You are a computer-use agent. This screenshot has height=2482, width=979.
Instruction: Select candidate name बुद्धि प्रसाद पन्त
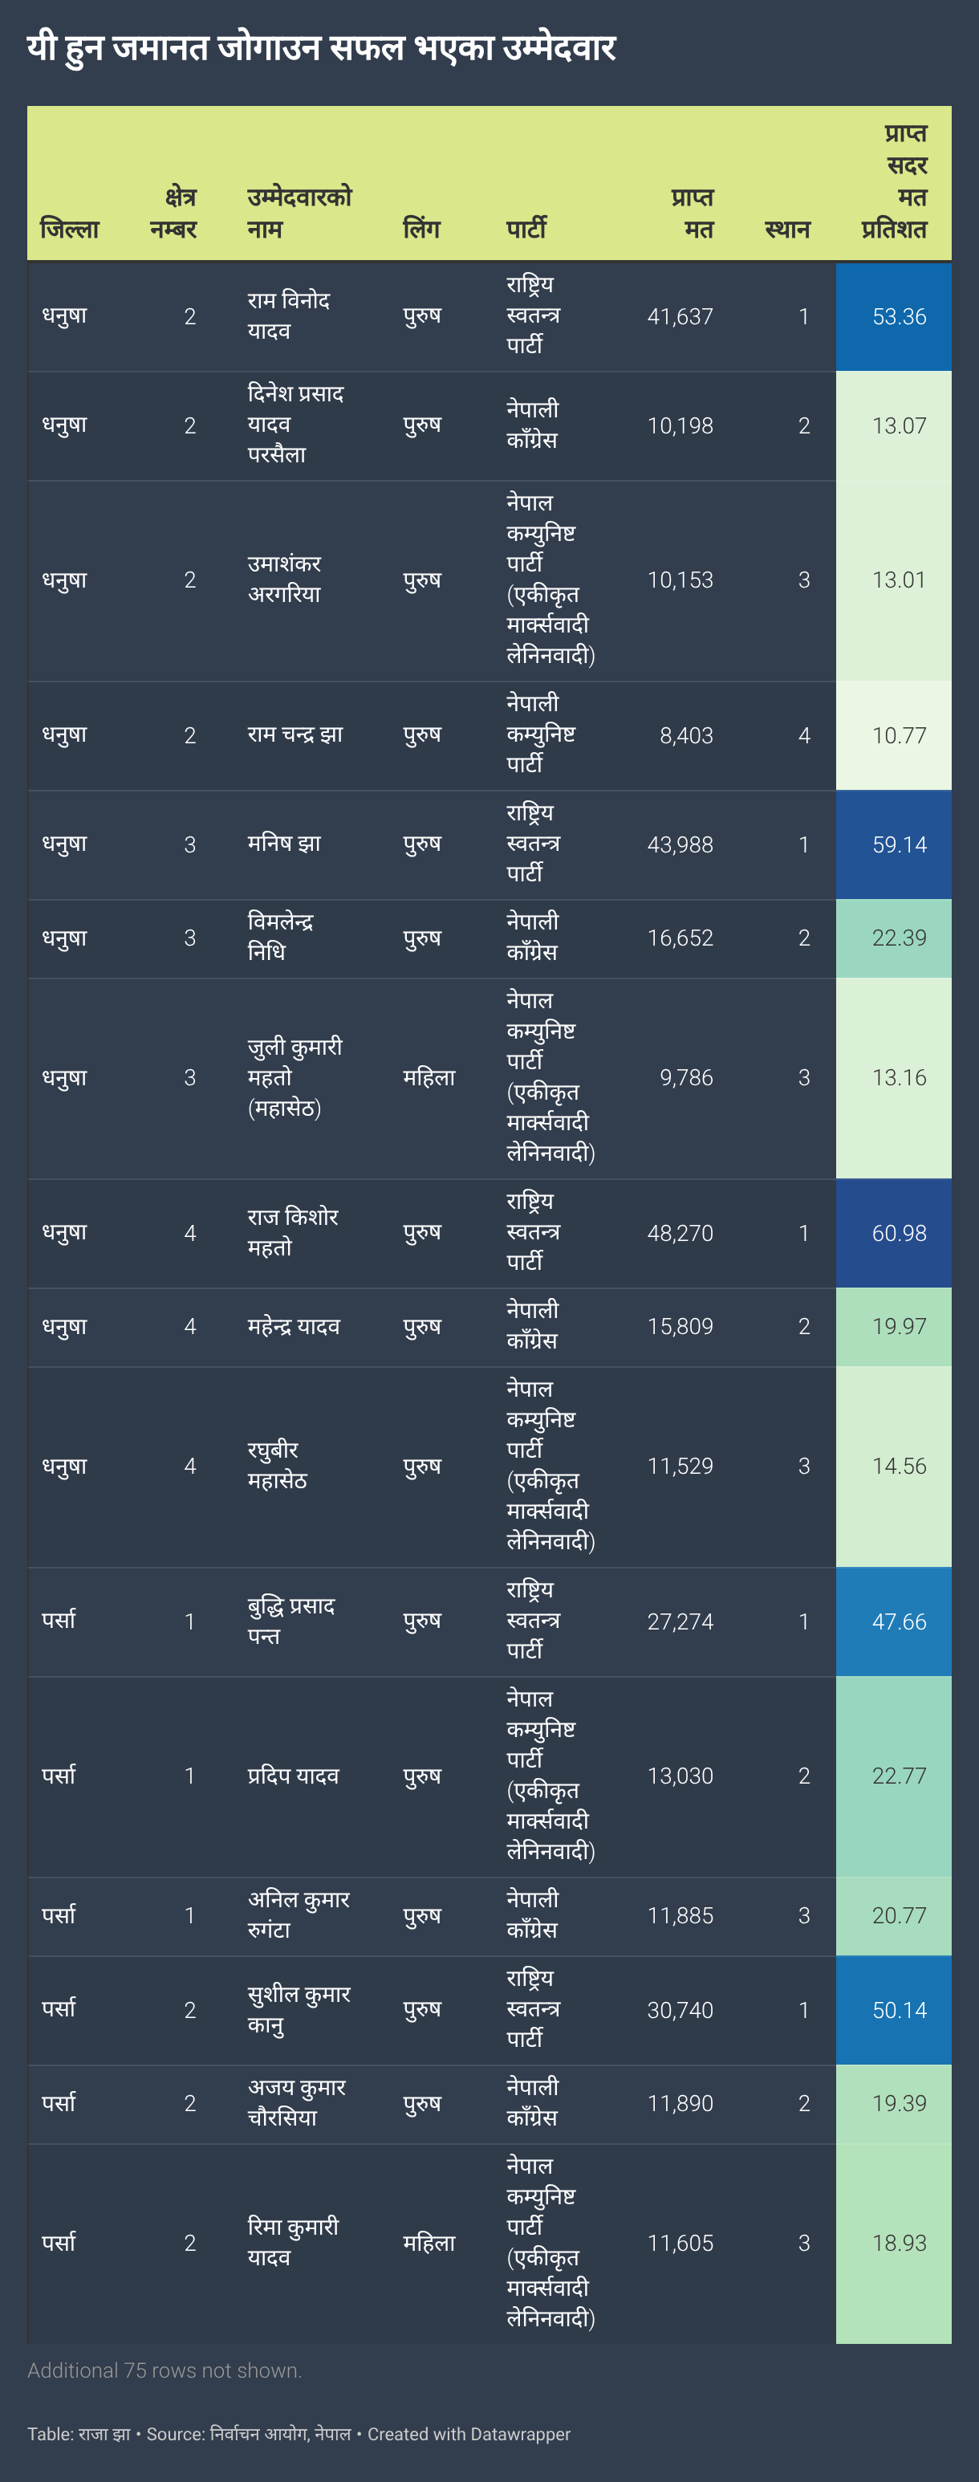pos(291,1621)
